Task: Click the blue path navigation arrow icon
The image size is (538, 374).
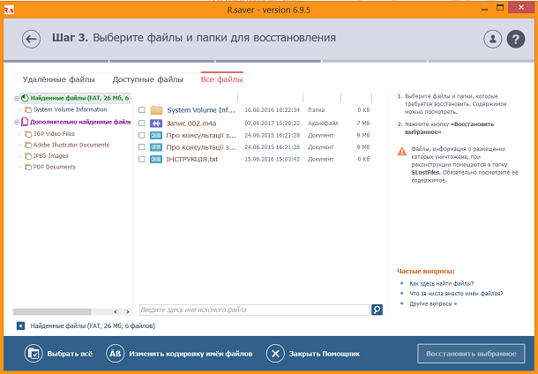Action: [x=21, y=325]
